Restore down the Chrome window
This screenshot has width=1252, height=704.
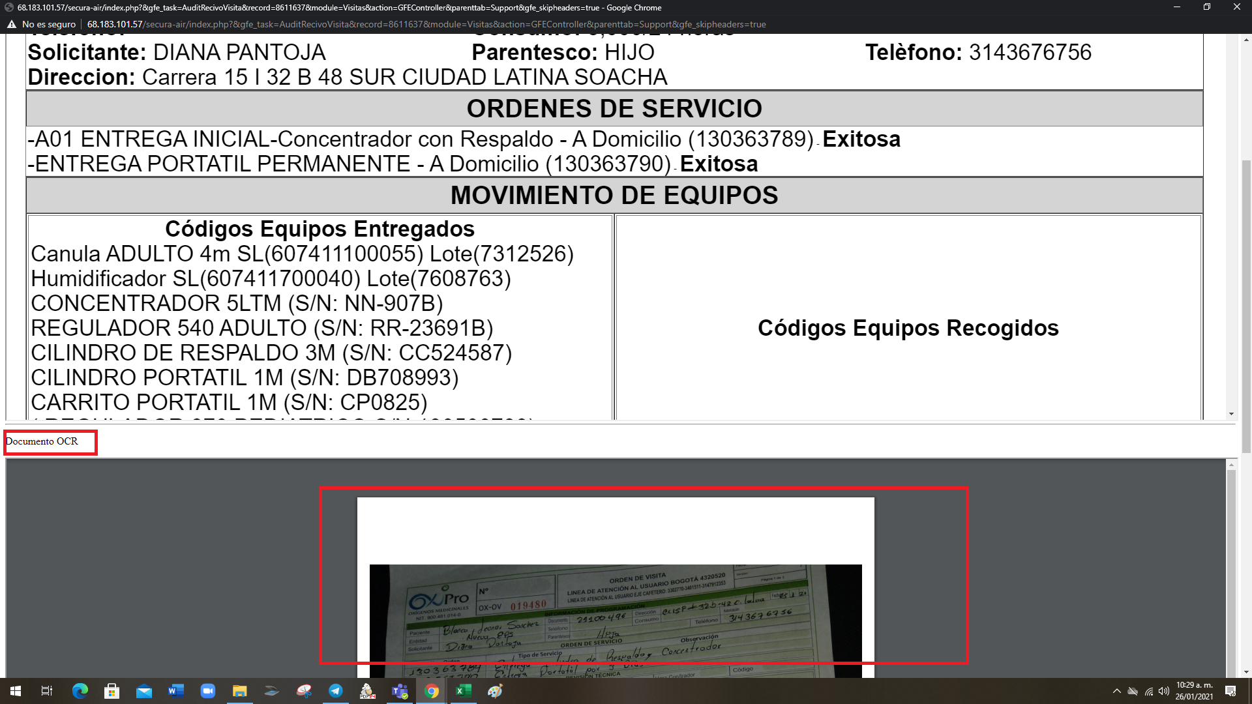(1207, 7)
